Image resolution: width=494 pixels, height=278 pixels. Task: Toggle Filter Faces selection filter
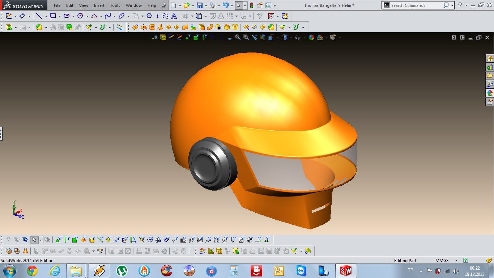(x=75, y=240)
